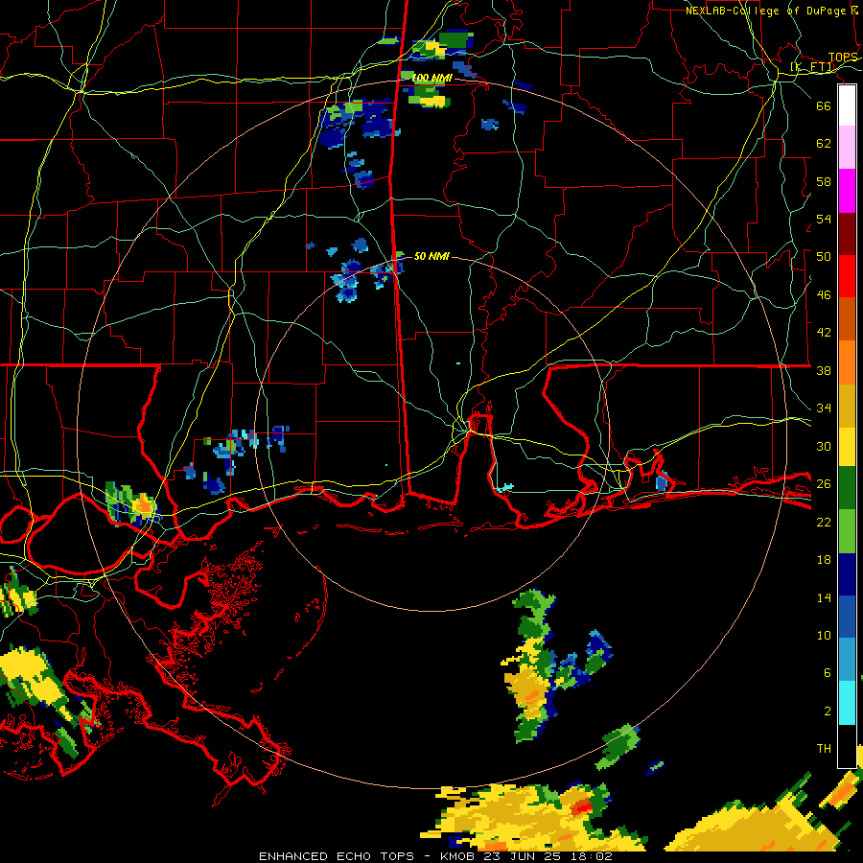Select the 38 legend scale value

pos(824,370)
